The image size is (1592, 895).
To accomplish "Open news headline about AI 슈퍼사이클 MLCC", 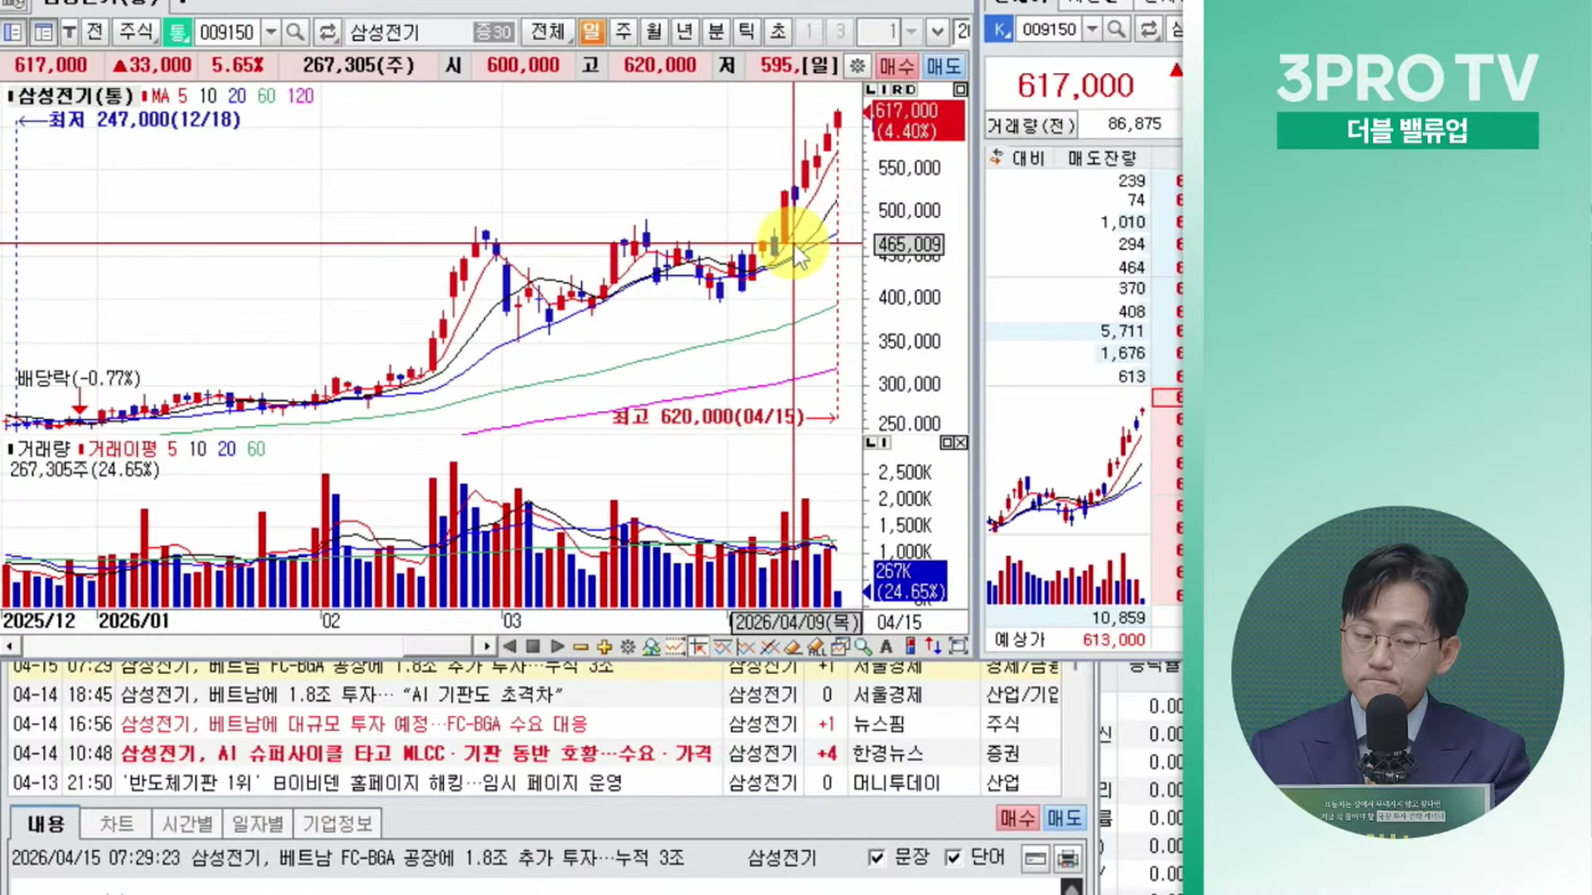I will (x=415, y=753).
